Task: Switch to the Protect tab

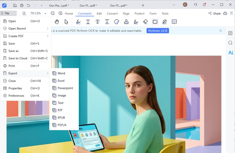Action: click(140, 14)
